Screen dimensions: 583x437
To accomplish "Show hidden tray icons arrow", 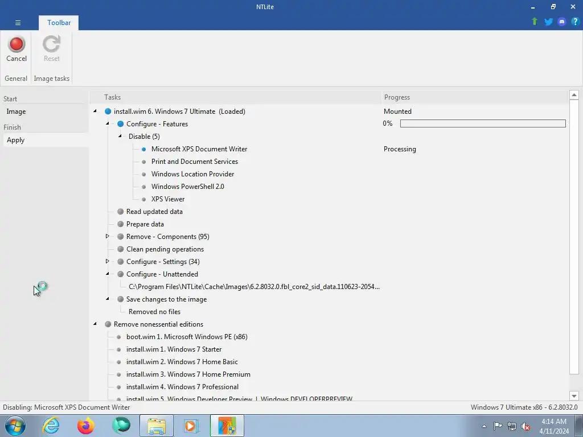I will point(484,427).
